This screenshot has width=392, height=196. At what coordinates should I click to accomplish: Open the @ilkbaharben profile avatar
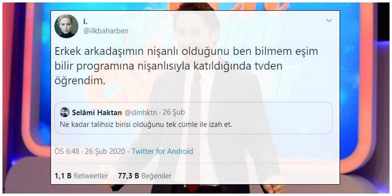[66, 26]
